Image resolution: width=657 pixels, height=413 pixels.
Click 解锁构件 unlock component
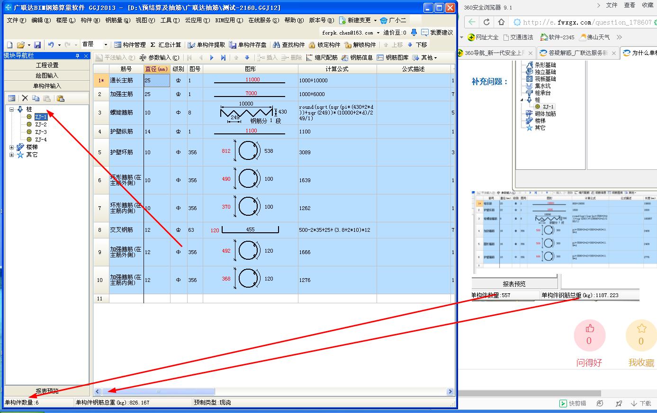pyautogui.click(x=360, y=44)
